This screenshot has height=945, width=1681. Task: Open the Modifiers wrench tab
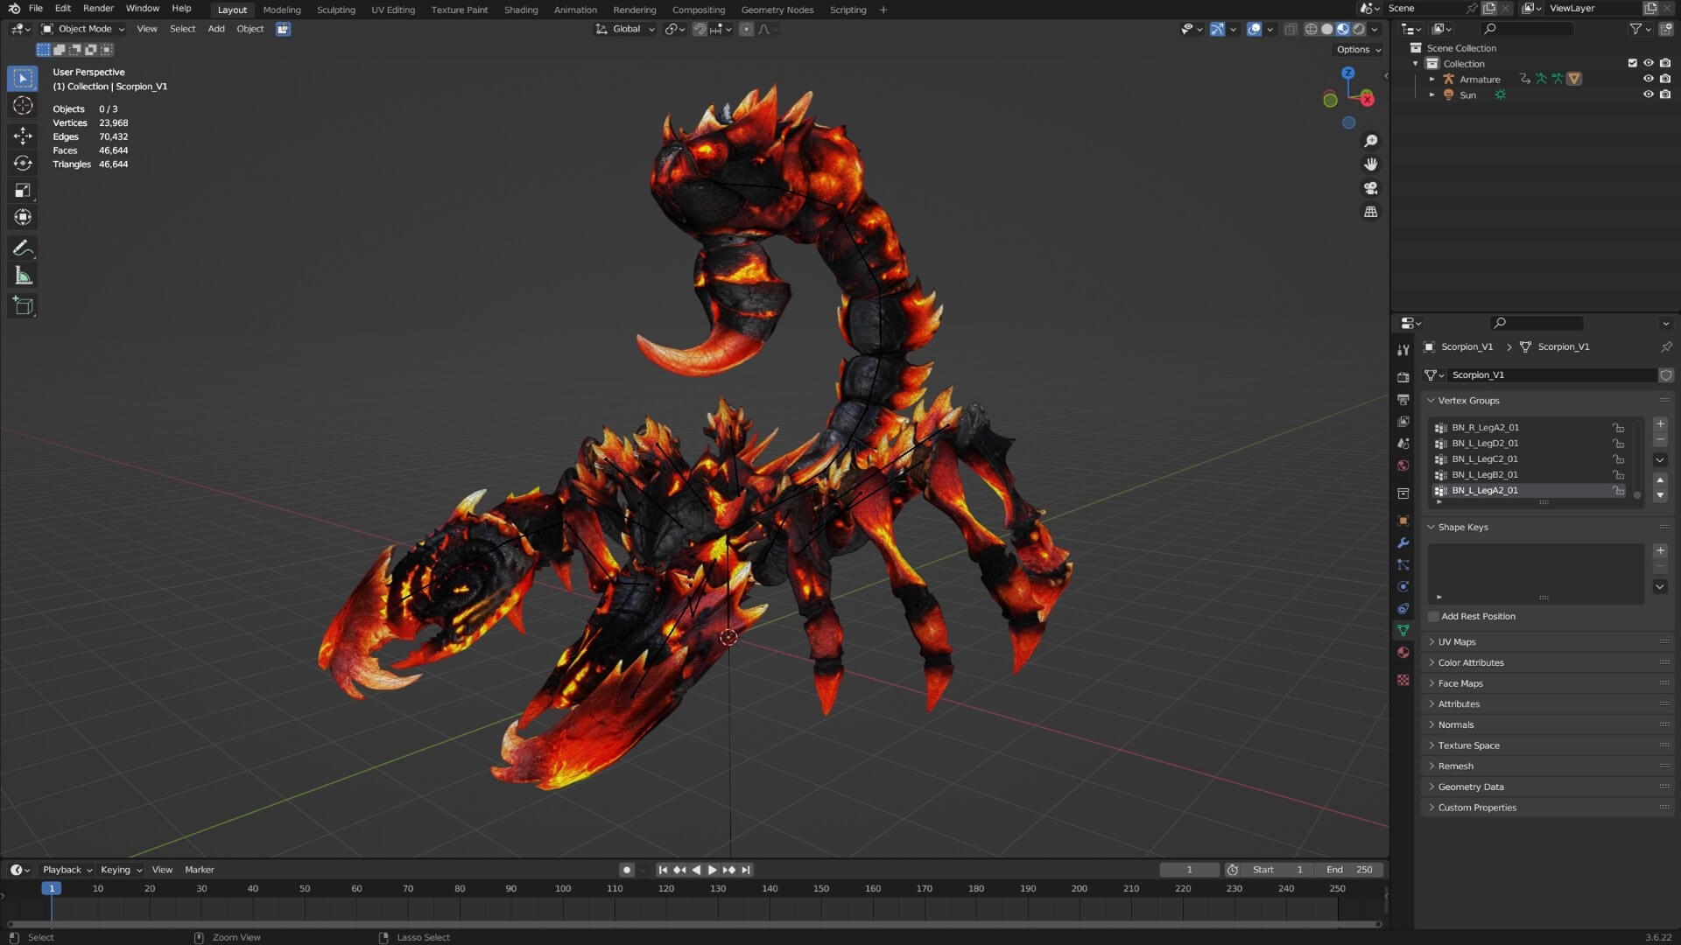tap(1403, 542)
